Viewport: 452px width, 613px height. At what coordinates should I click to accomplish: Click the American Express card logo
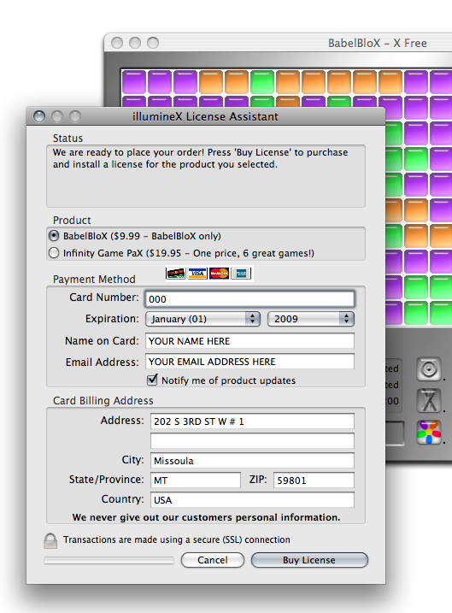(241, 274)
